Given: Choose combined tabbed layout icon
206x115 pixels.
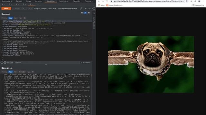Looking at the screenshot, I should point(89,13).
